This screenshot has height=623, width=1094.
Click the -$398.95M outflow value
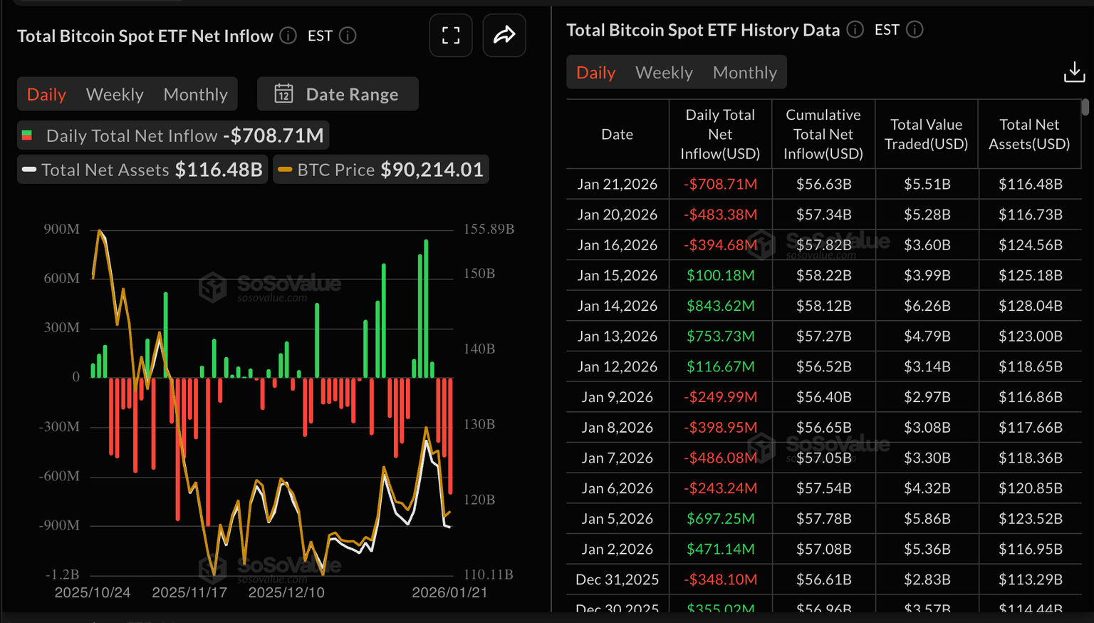(720, 428)
